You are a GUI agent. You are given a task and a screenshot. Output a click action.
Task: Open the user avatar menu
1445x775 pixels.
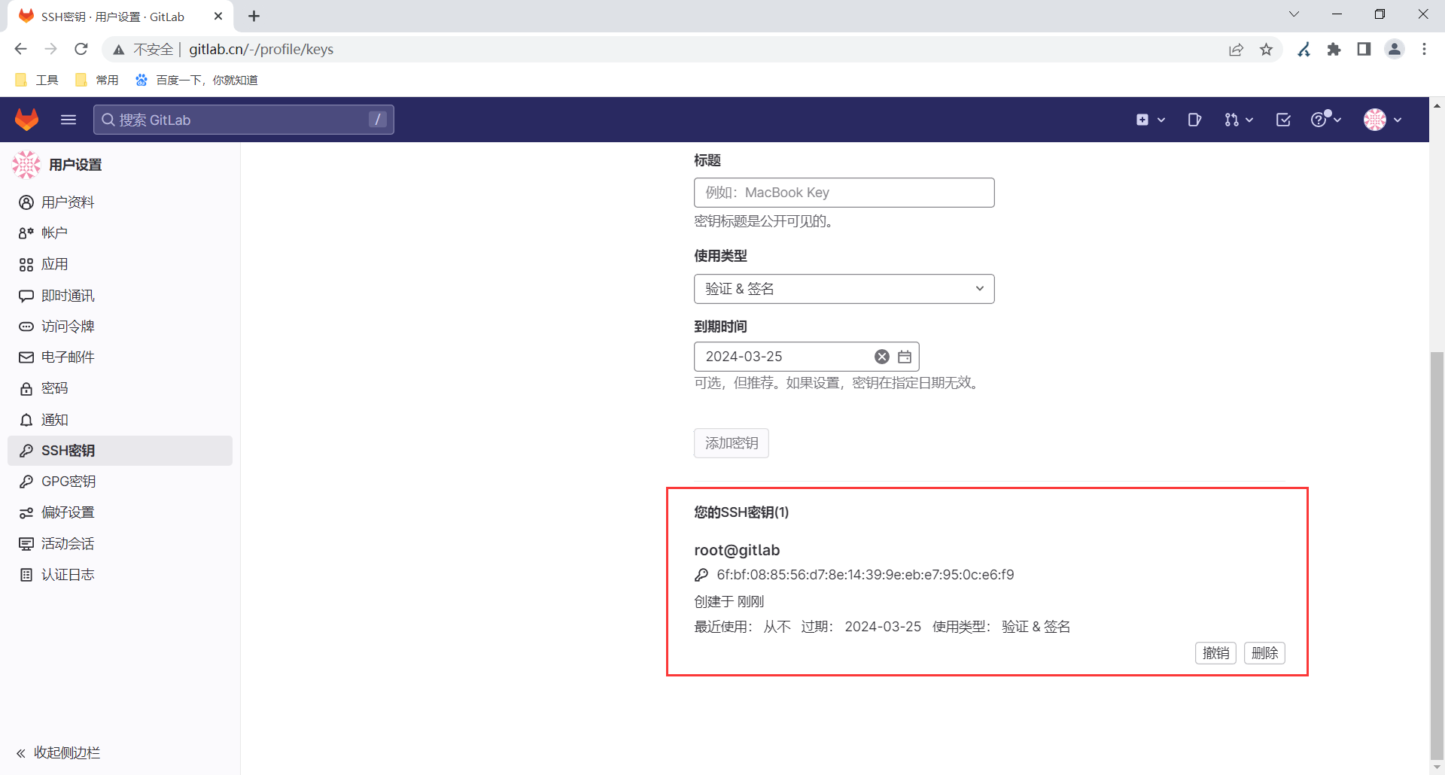point(1375,120)
